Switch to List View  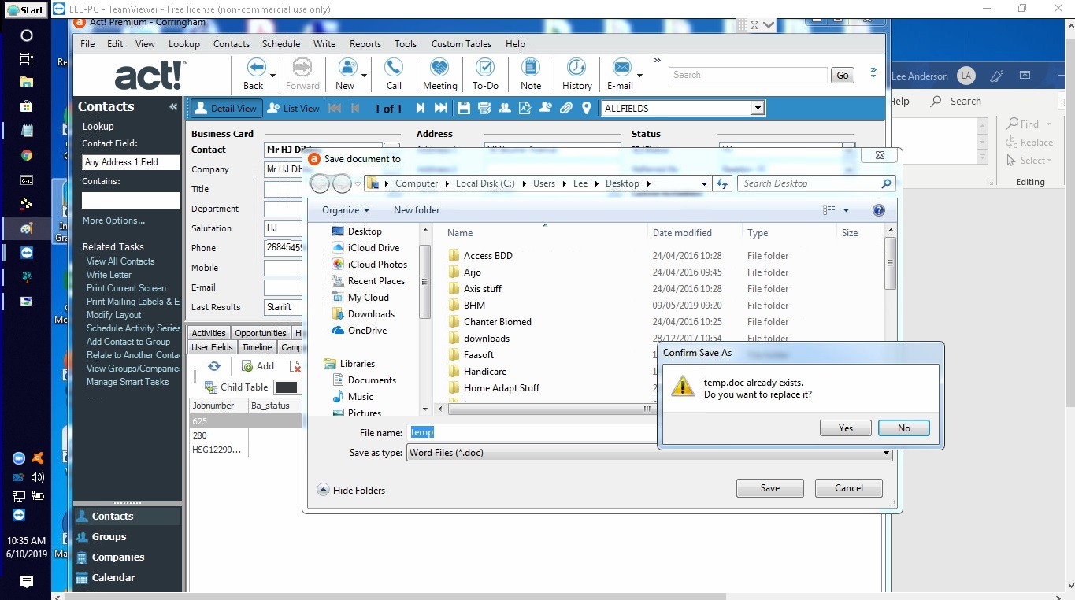(x=294, y=109)
